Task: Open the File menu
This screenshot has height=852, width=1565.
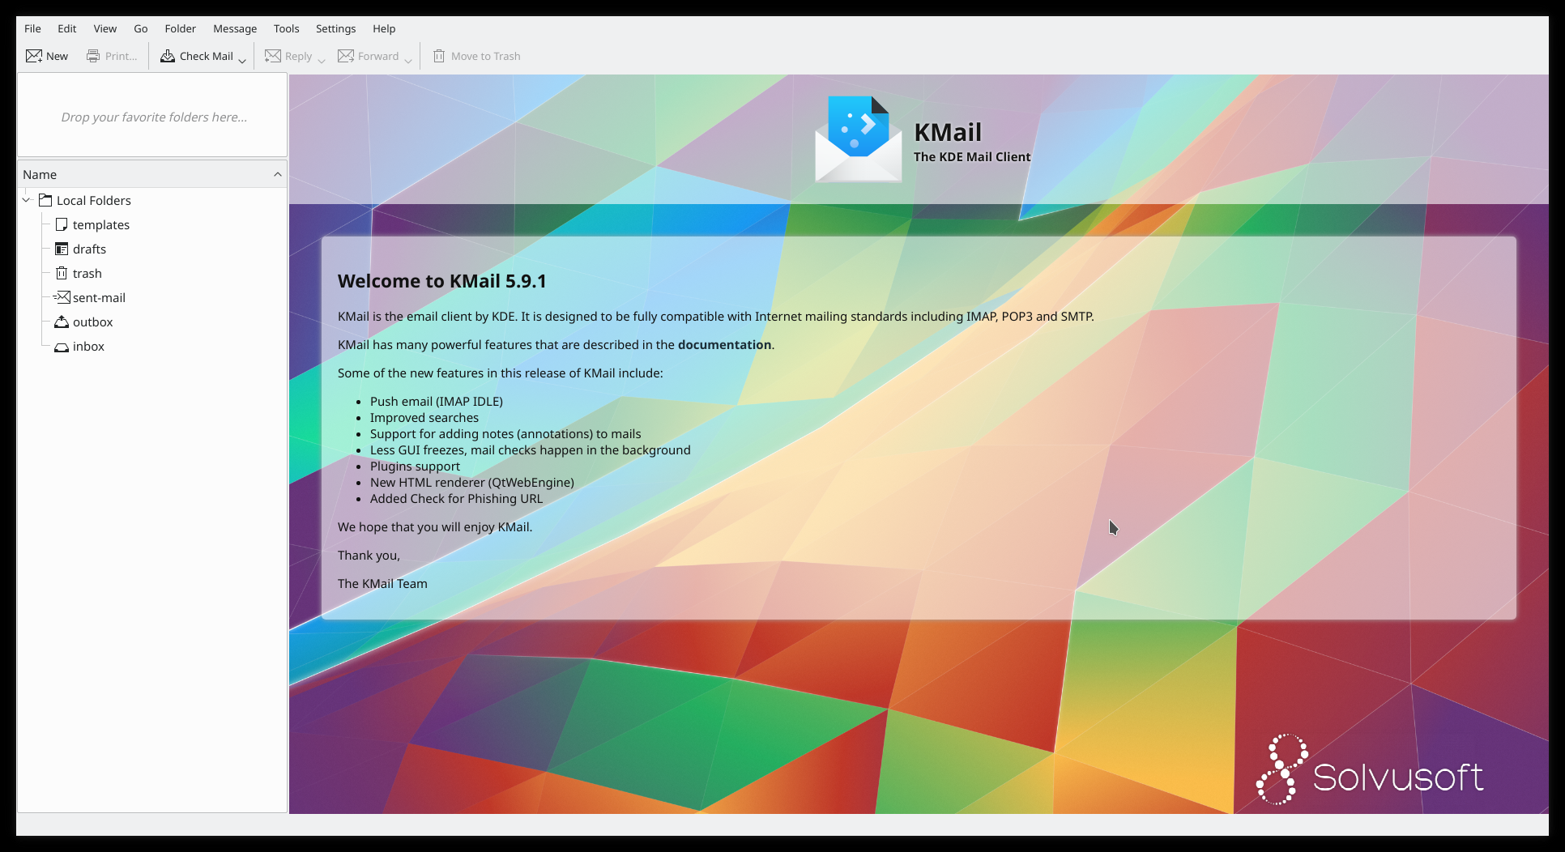Action: click(32, 28)
